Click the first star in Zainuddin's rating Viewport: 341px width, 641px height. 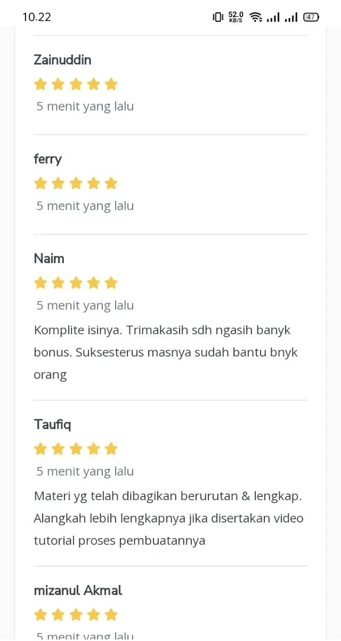point(40,84)
